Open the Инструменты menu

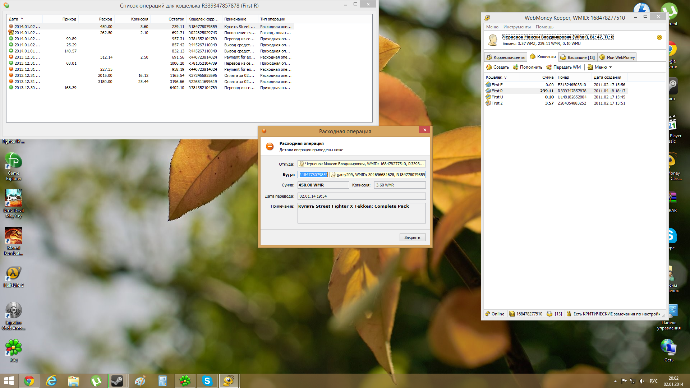[517, 27]
